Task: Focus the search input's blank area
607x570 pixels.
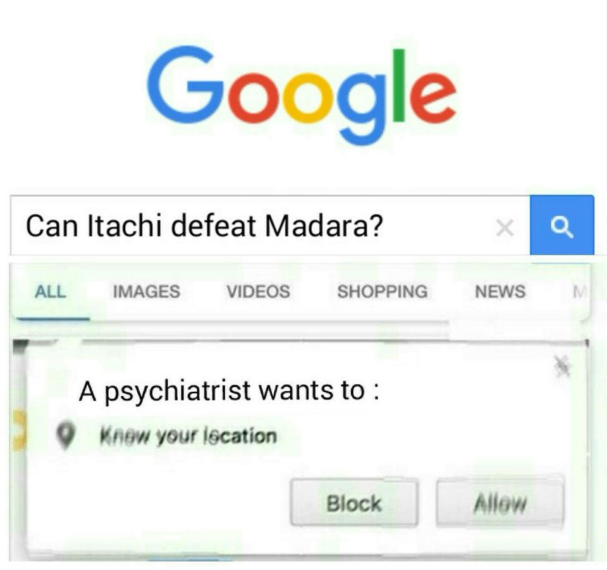Action: (438, 226)
